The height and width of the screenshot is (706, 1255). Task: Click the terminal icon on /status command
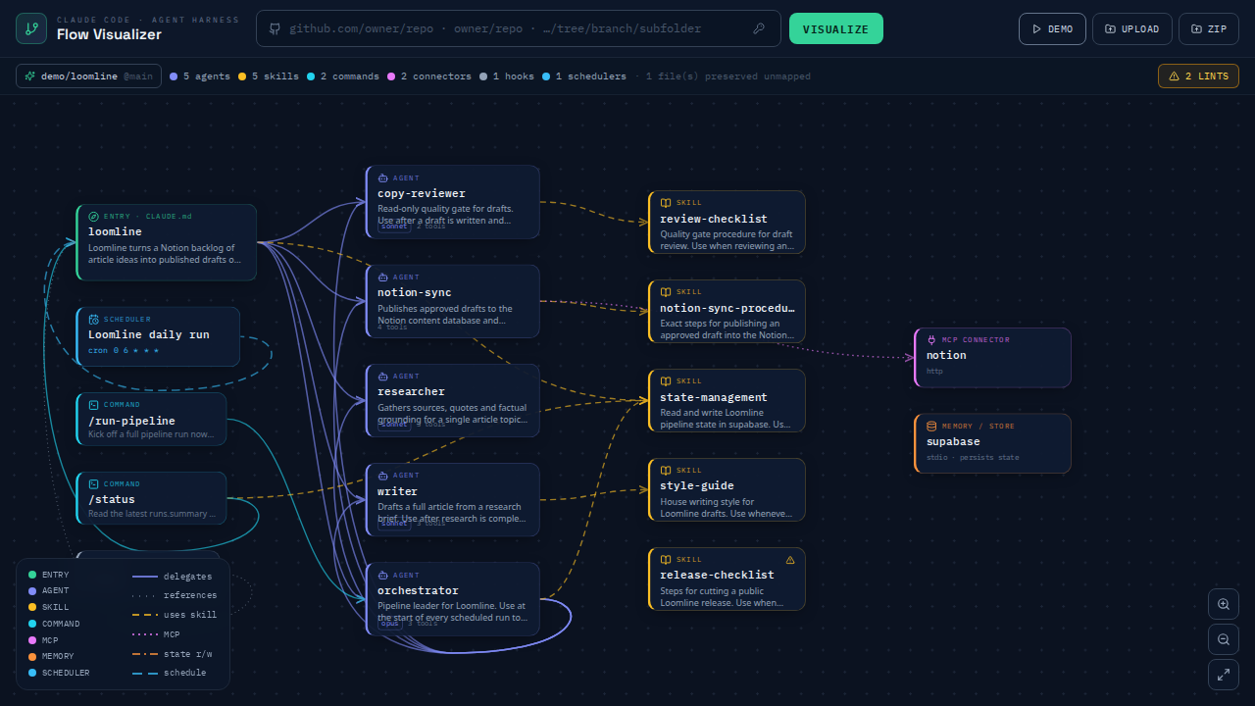click(94, 484)
